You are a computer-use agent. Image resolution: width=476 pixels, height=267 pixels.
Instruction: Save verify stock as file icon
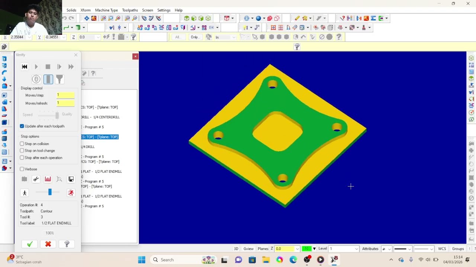[71, 179]
